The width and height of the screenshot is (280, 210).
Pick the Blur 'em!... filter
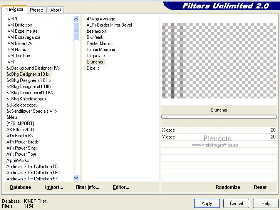(96, 37)
